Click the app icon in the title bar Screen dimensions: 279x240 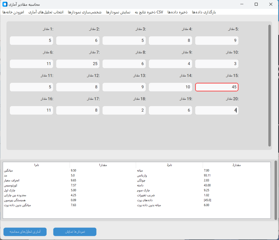click(5, 4)
